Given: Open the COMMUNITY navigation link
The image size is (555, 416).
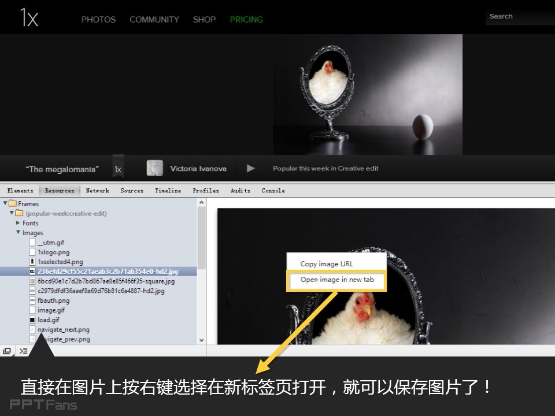Looking at the screenshot, I should 154,20.
